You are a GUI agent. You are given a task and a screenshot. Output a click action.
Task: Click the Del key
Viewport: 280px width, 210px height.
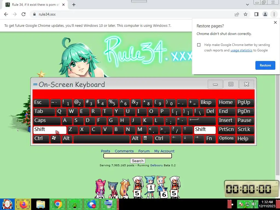210,112
